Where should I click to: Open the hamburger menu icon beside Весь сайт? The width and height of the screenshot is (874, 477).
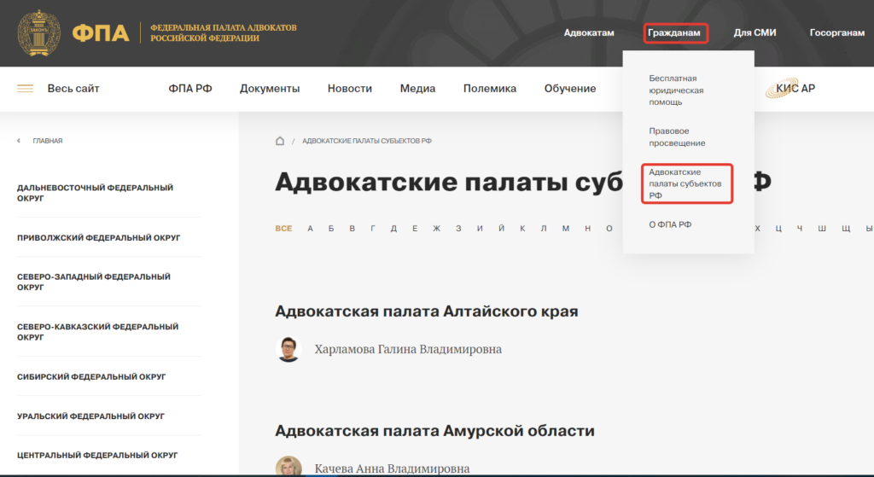(x=25, y=89)
